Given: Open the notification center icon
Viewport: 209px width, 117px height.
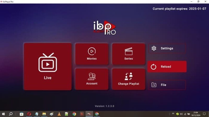Looking at the screenshot, I should pyautogui.click(x=204, y=114).
